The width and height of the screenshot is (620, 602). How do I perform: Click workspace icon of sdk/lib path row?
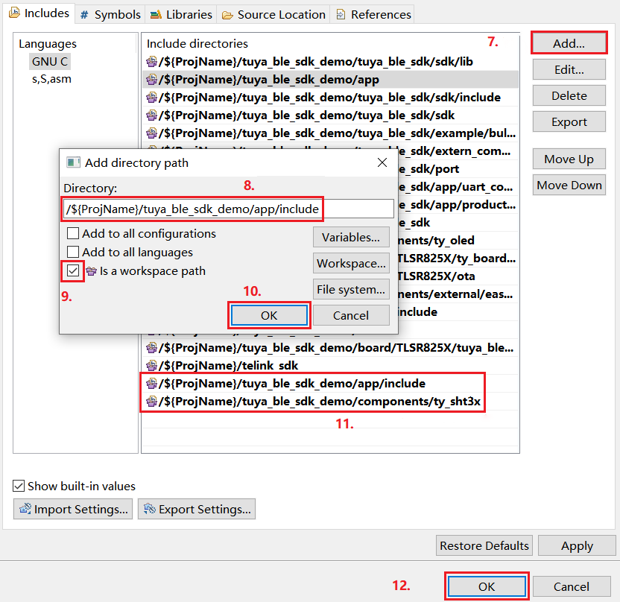click(x=151, y=62)
